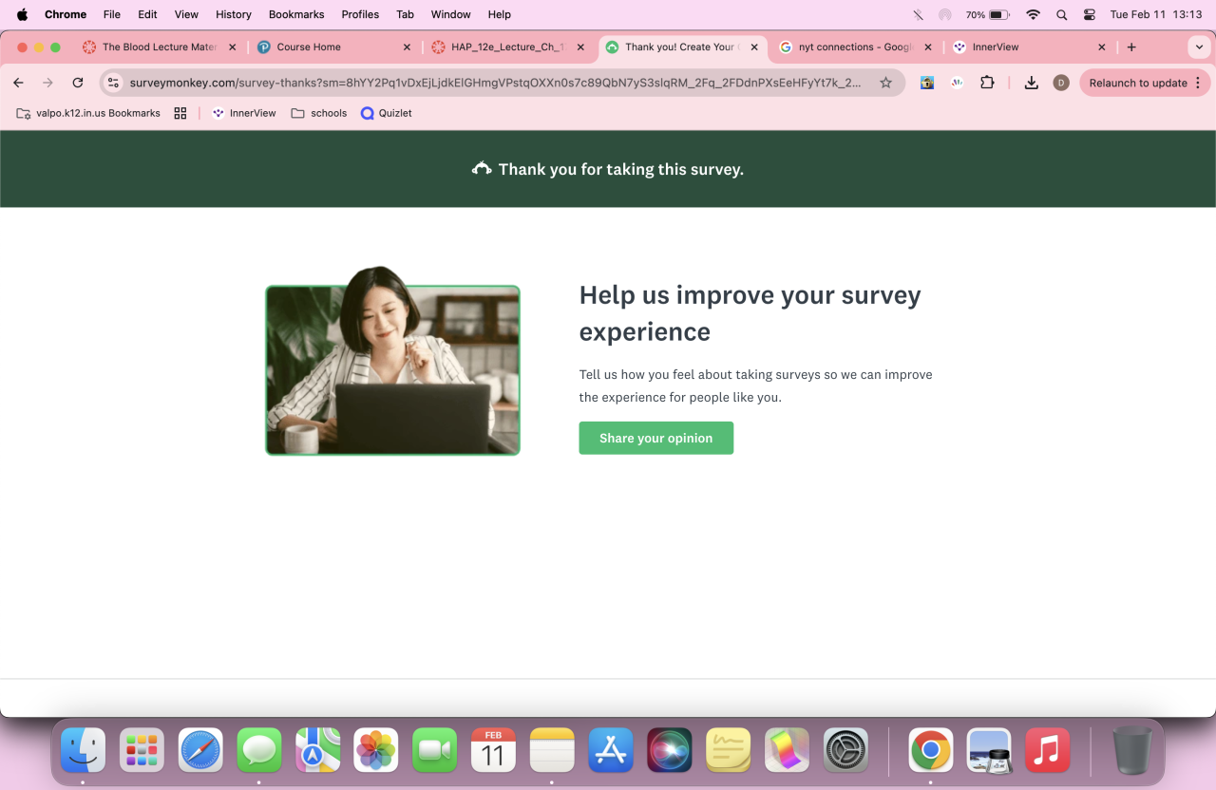Open Maps from the Dock
This screenshot has width=1216, height=790.
317,751
